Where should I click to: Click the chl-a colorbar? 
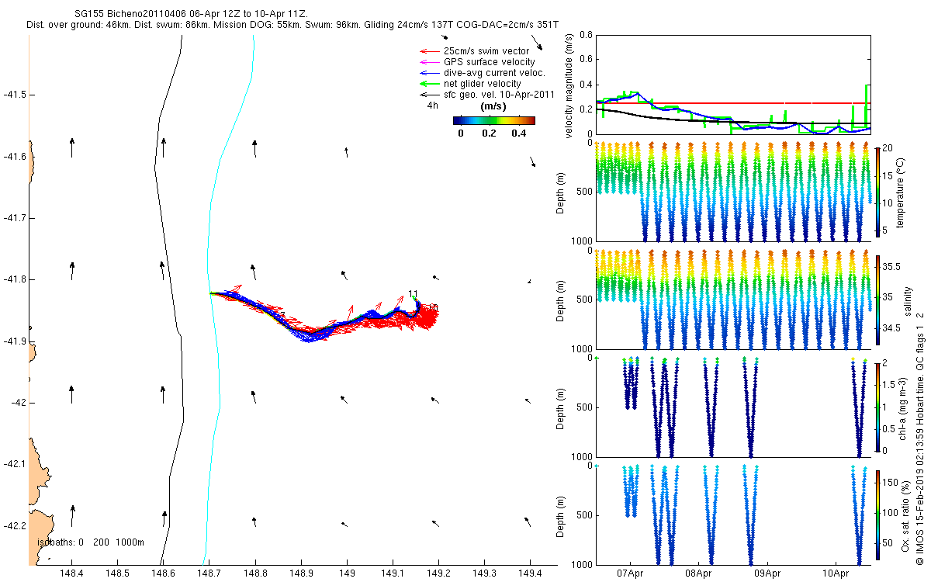tap(877, 407)
